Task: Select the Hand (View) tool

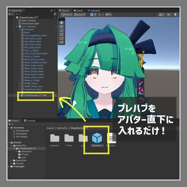Action: 61,23
